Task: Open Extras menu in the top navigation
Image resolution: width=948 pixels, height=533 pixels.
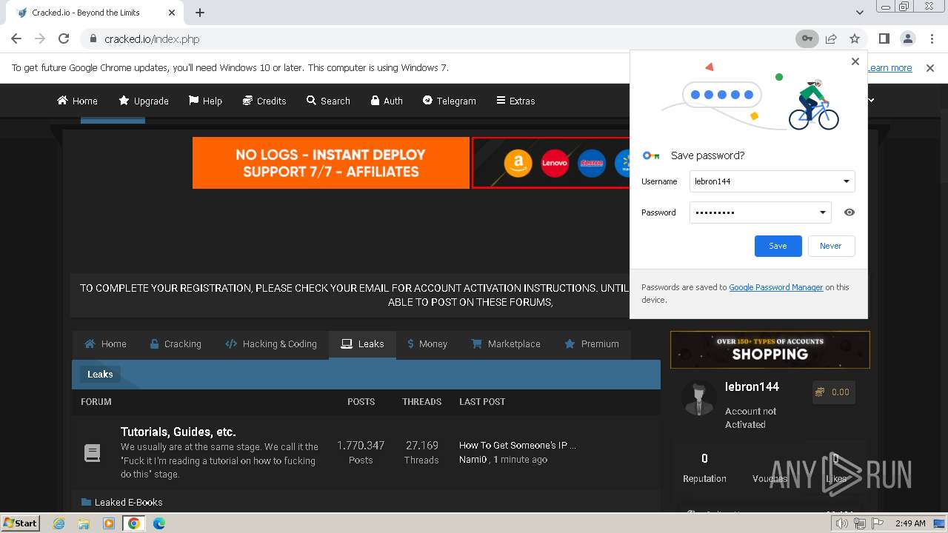Action: coord(515,101)
